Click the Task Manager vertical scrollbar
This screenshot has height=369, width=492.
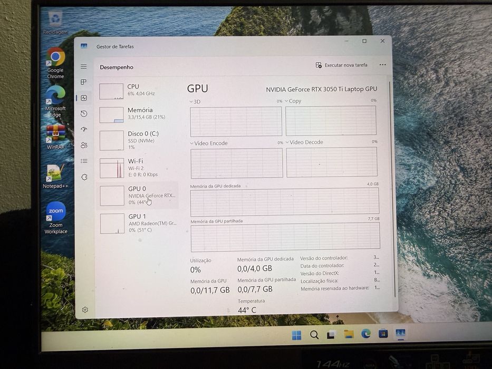tap(393, 189)
